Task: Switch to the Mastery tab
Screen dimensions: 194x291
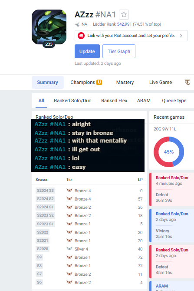Action: 125,82
